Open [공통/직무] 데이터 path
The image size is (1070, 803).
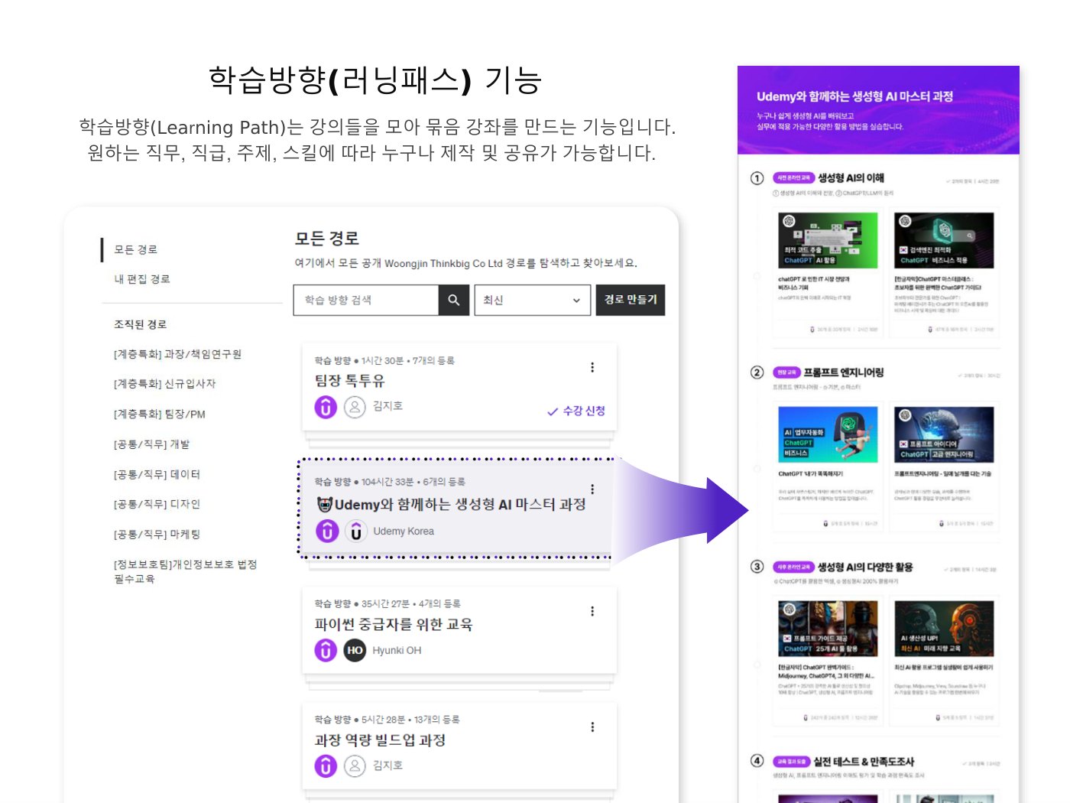[x=157, y=474]
